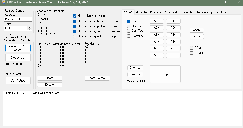Uncheck the Joint motion checkbox
Viewport: 243px width, 128px height.
(x=129, y=21)
